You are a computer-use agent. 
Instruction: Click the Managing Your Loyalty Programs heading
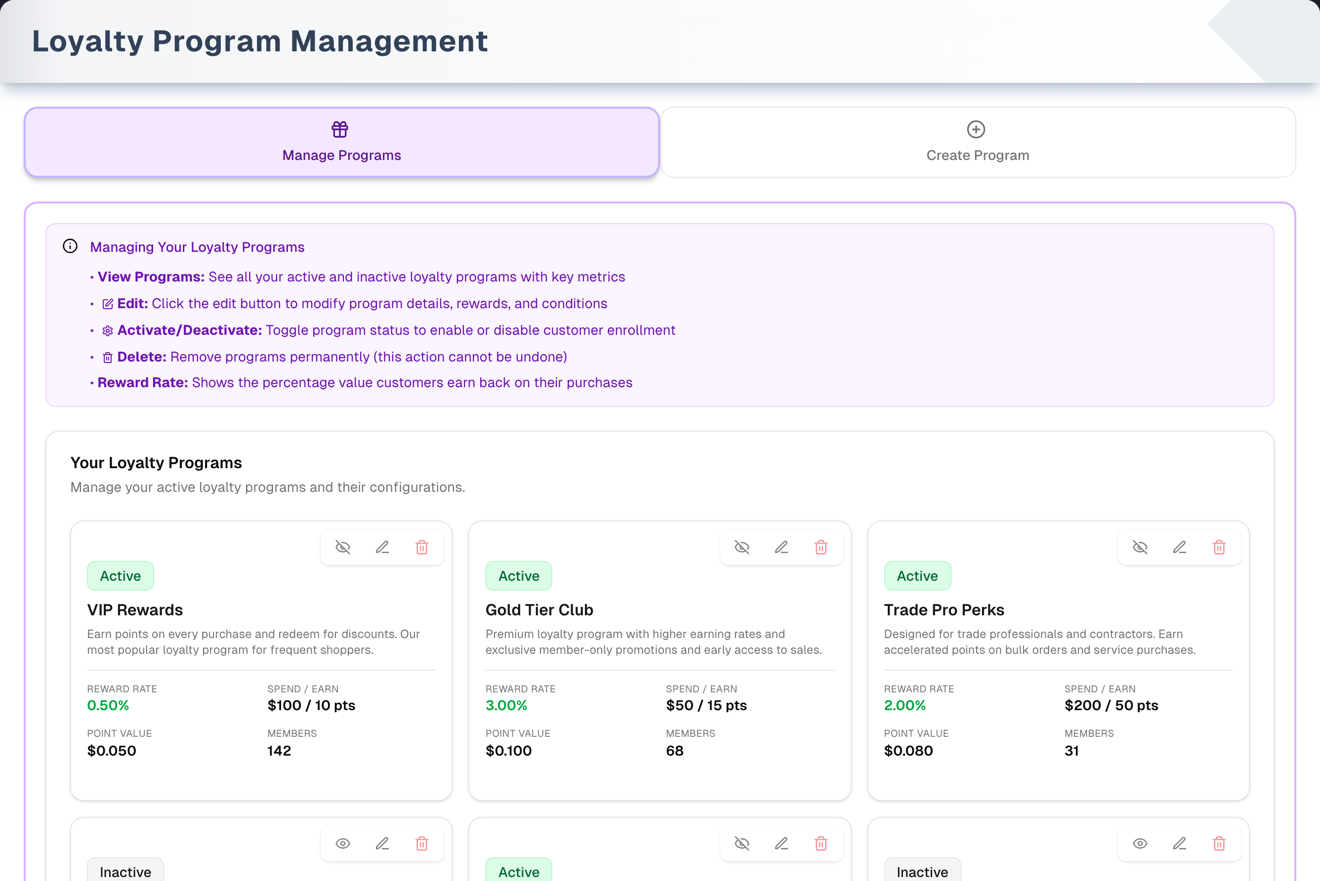coord(197,247)
